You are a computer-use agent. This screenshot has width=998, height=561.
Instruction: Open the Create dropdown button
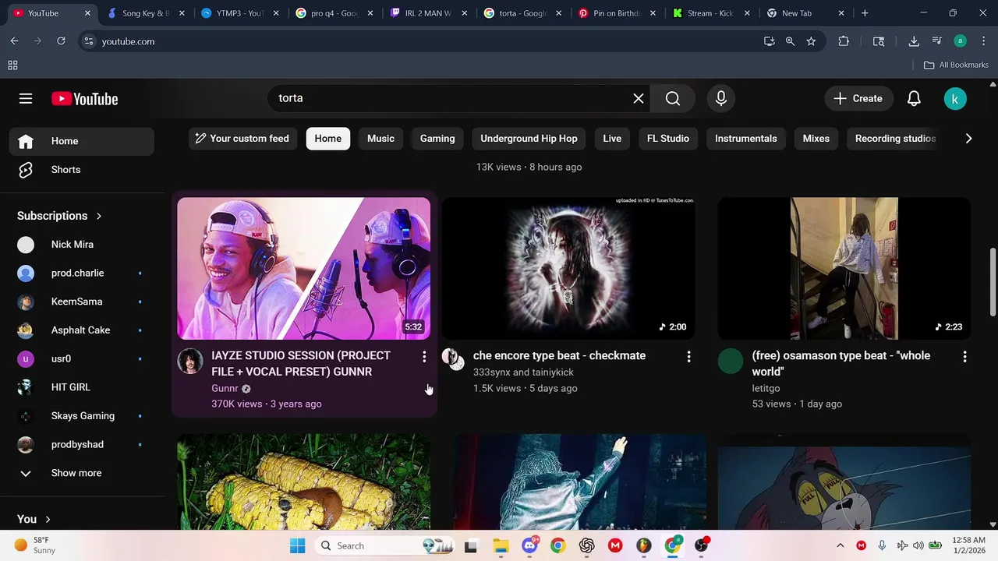858,98
